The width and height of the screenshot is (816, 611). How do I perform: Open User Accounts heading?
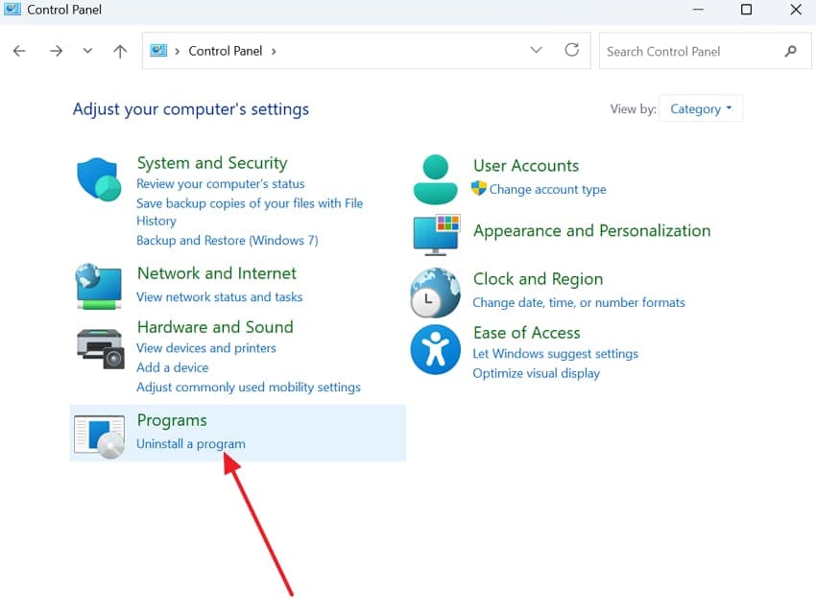526,165
